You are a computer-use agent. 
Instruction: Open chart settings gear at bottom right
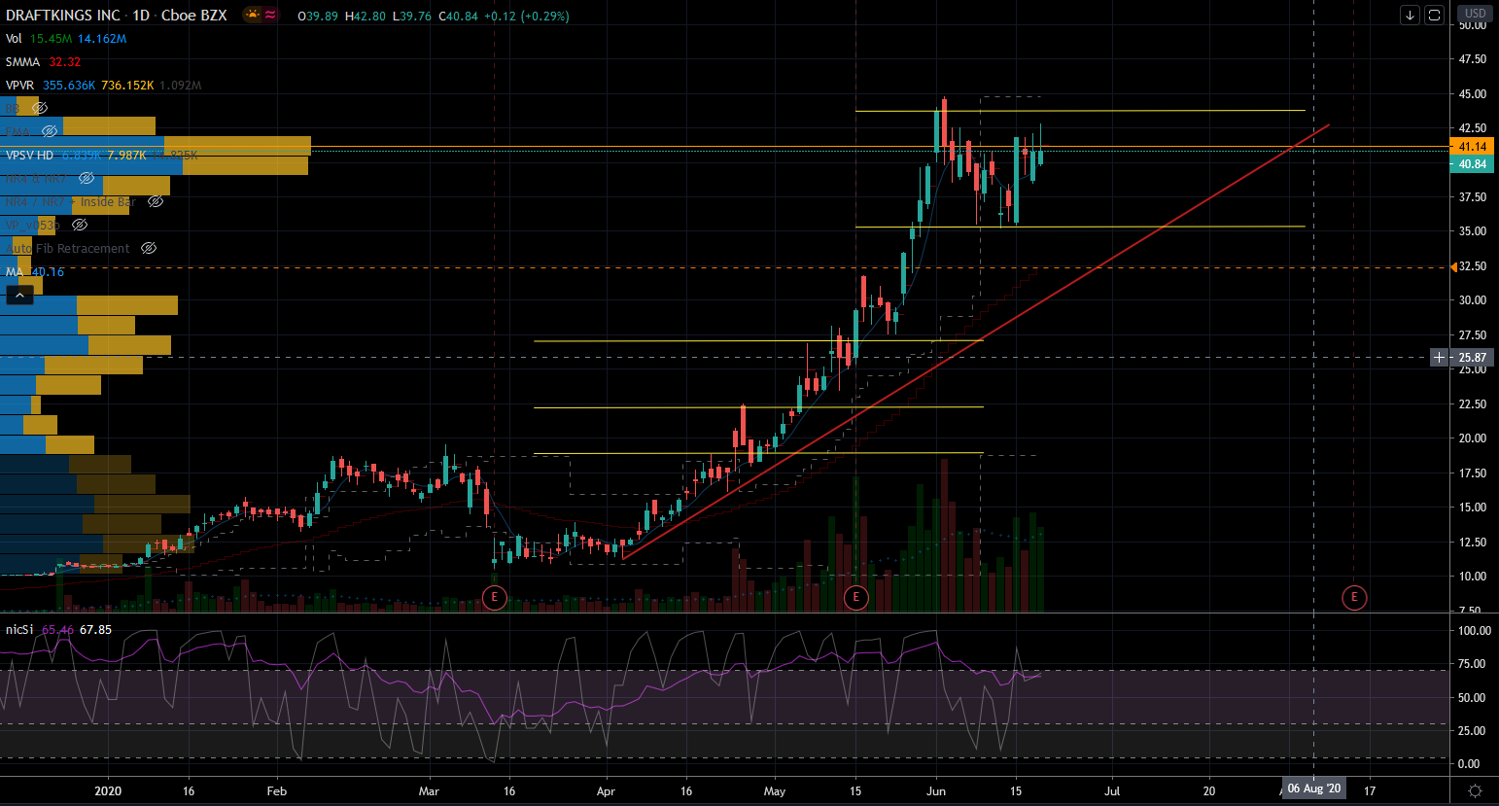[1475, 790]
